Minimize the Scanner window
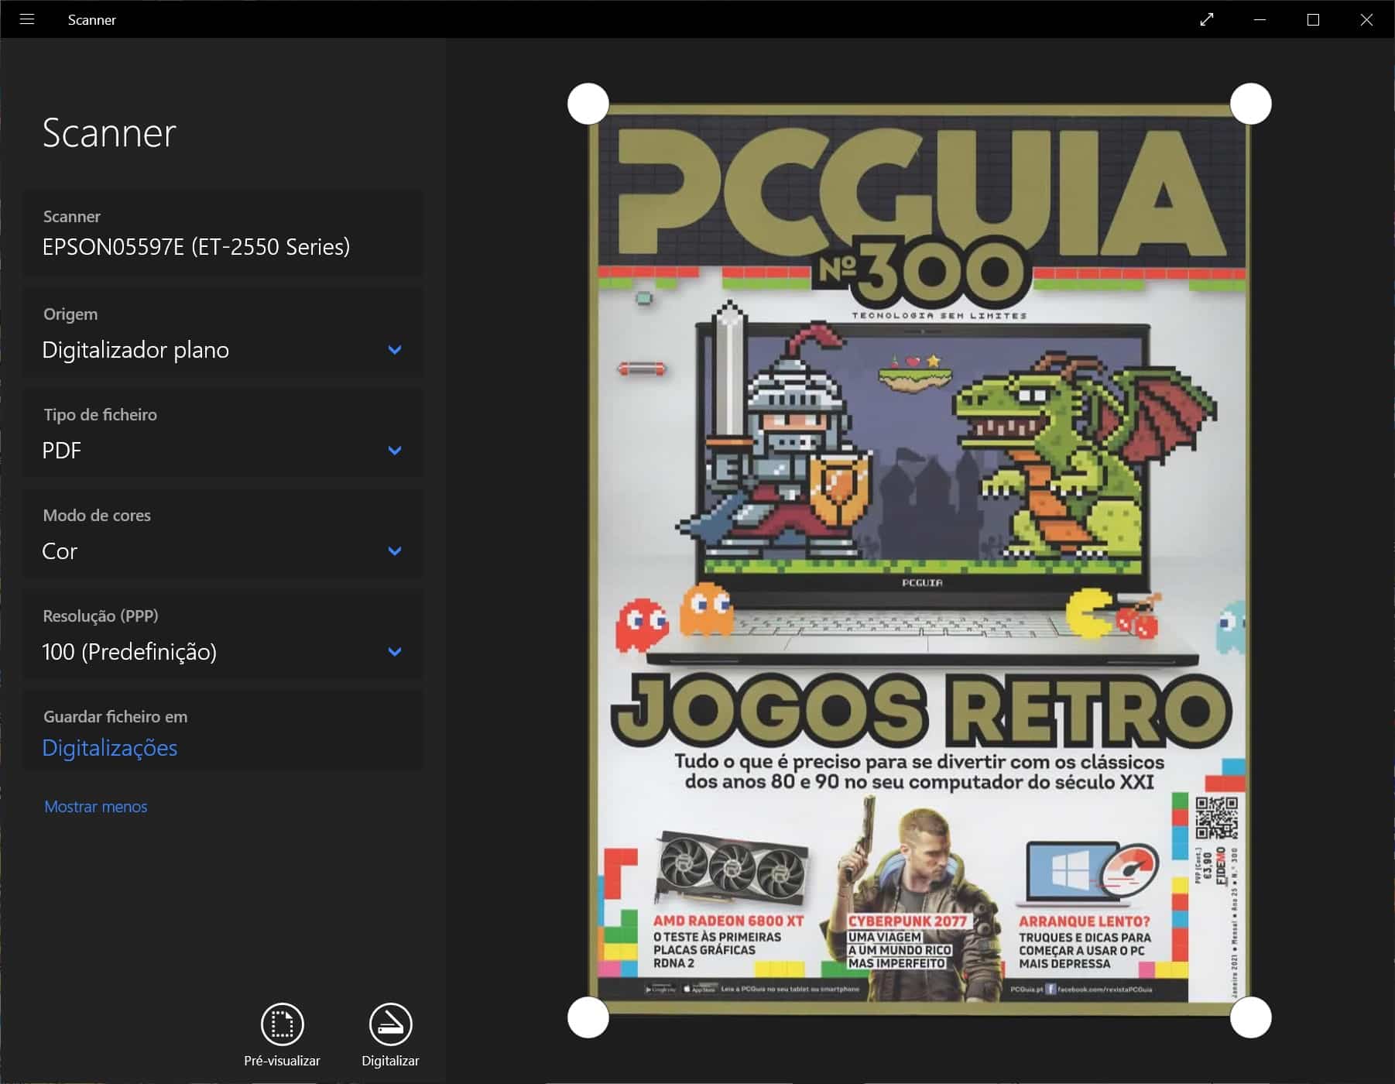 (x=1260, y=19)
